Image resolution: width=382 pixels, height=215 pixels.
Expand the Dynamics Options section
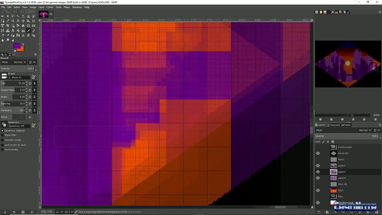pos(2,131)
